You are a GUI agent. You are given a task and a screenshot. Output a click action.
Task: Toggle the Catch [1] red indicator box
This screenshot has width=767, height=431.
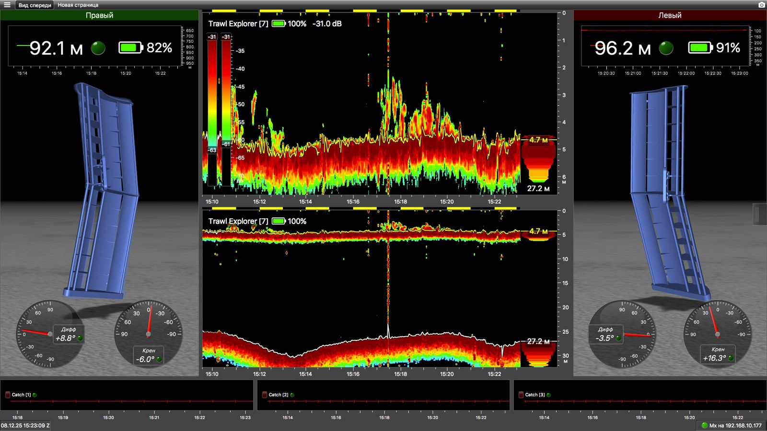8,395
